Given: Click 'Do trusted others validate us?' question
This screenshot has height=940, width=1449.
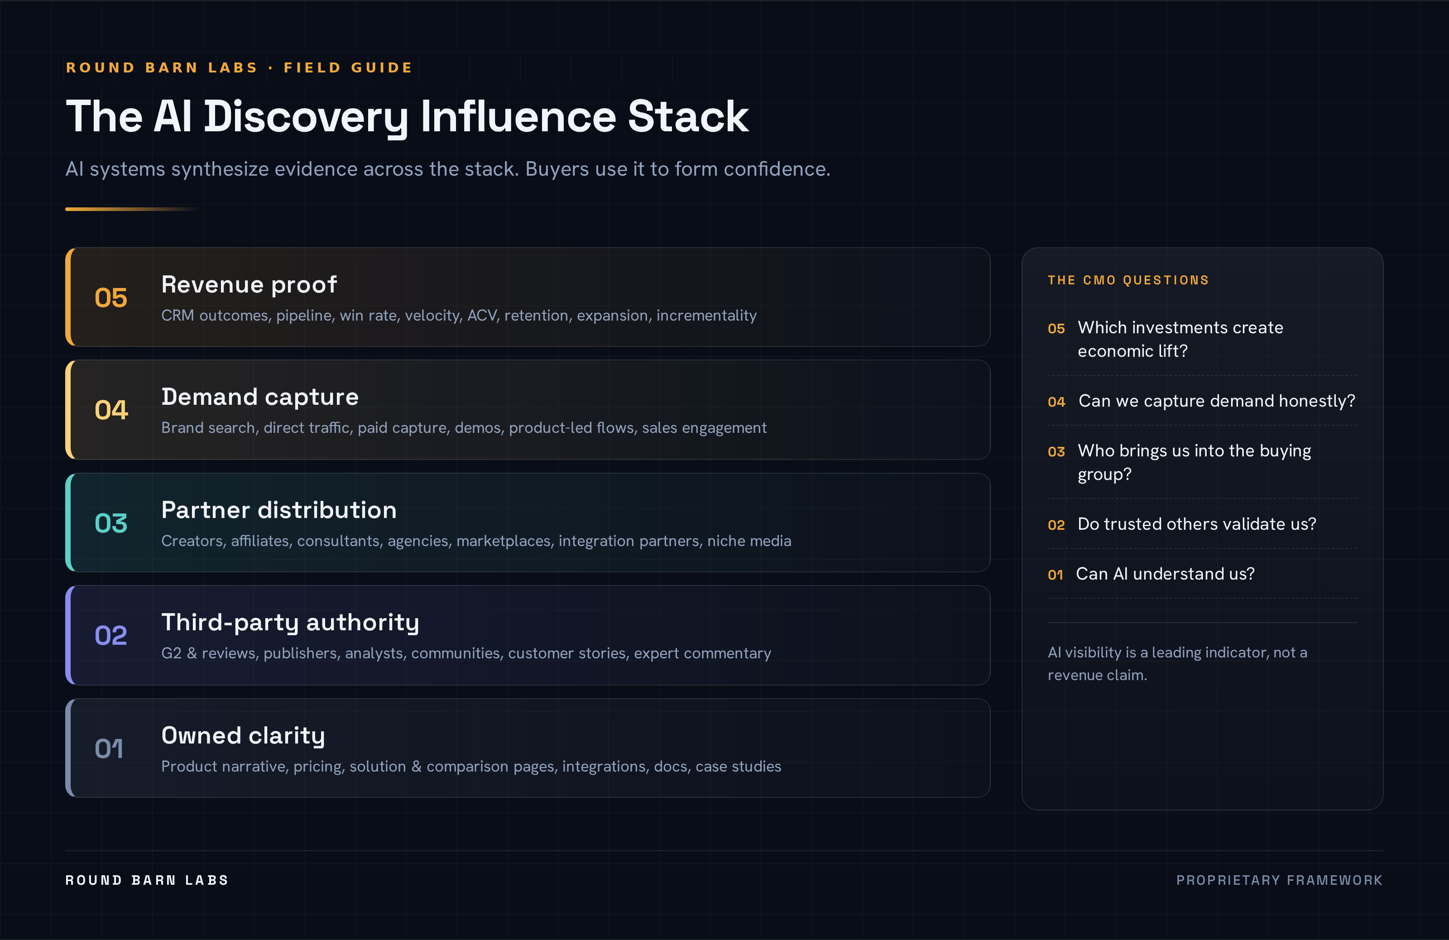Looking at the screenshot, I should point(1196,523).
